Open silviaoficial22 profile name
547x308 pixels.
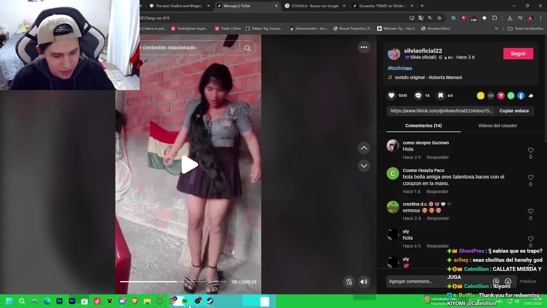click(423, 50)
